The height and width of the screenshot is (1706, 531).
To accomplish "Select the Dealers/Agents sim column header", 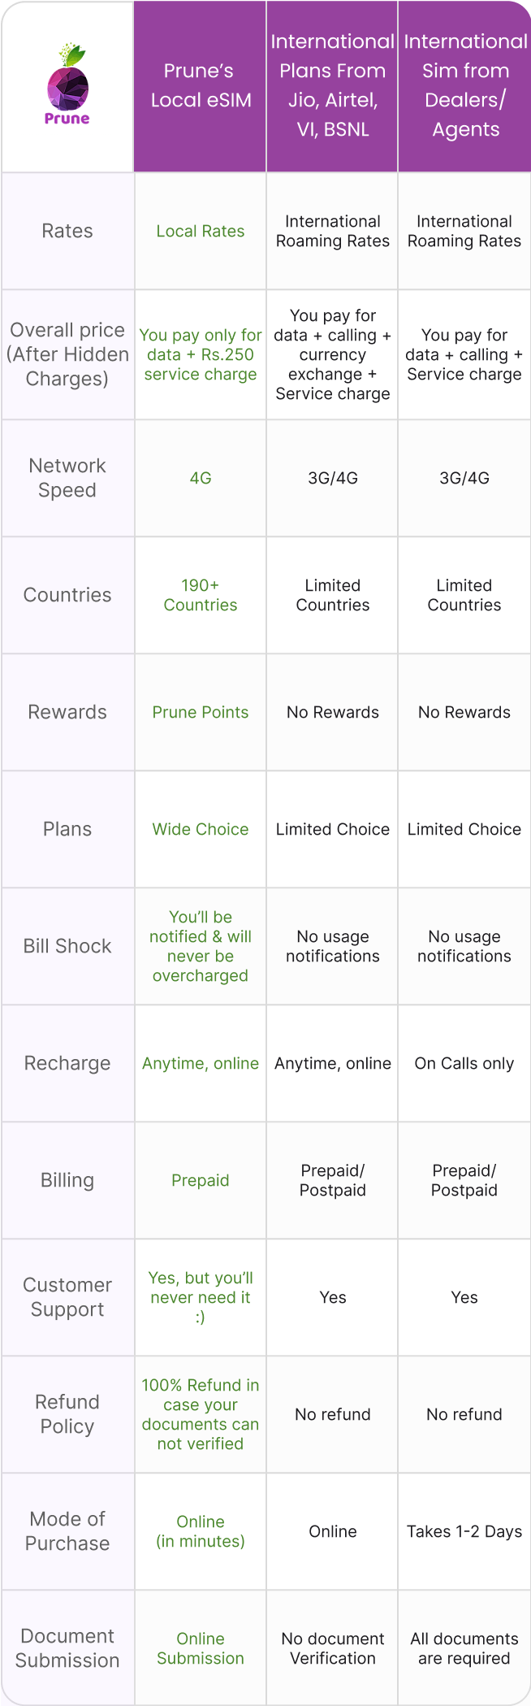I will tap(465, 85).
